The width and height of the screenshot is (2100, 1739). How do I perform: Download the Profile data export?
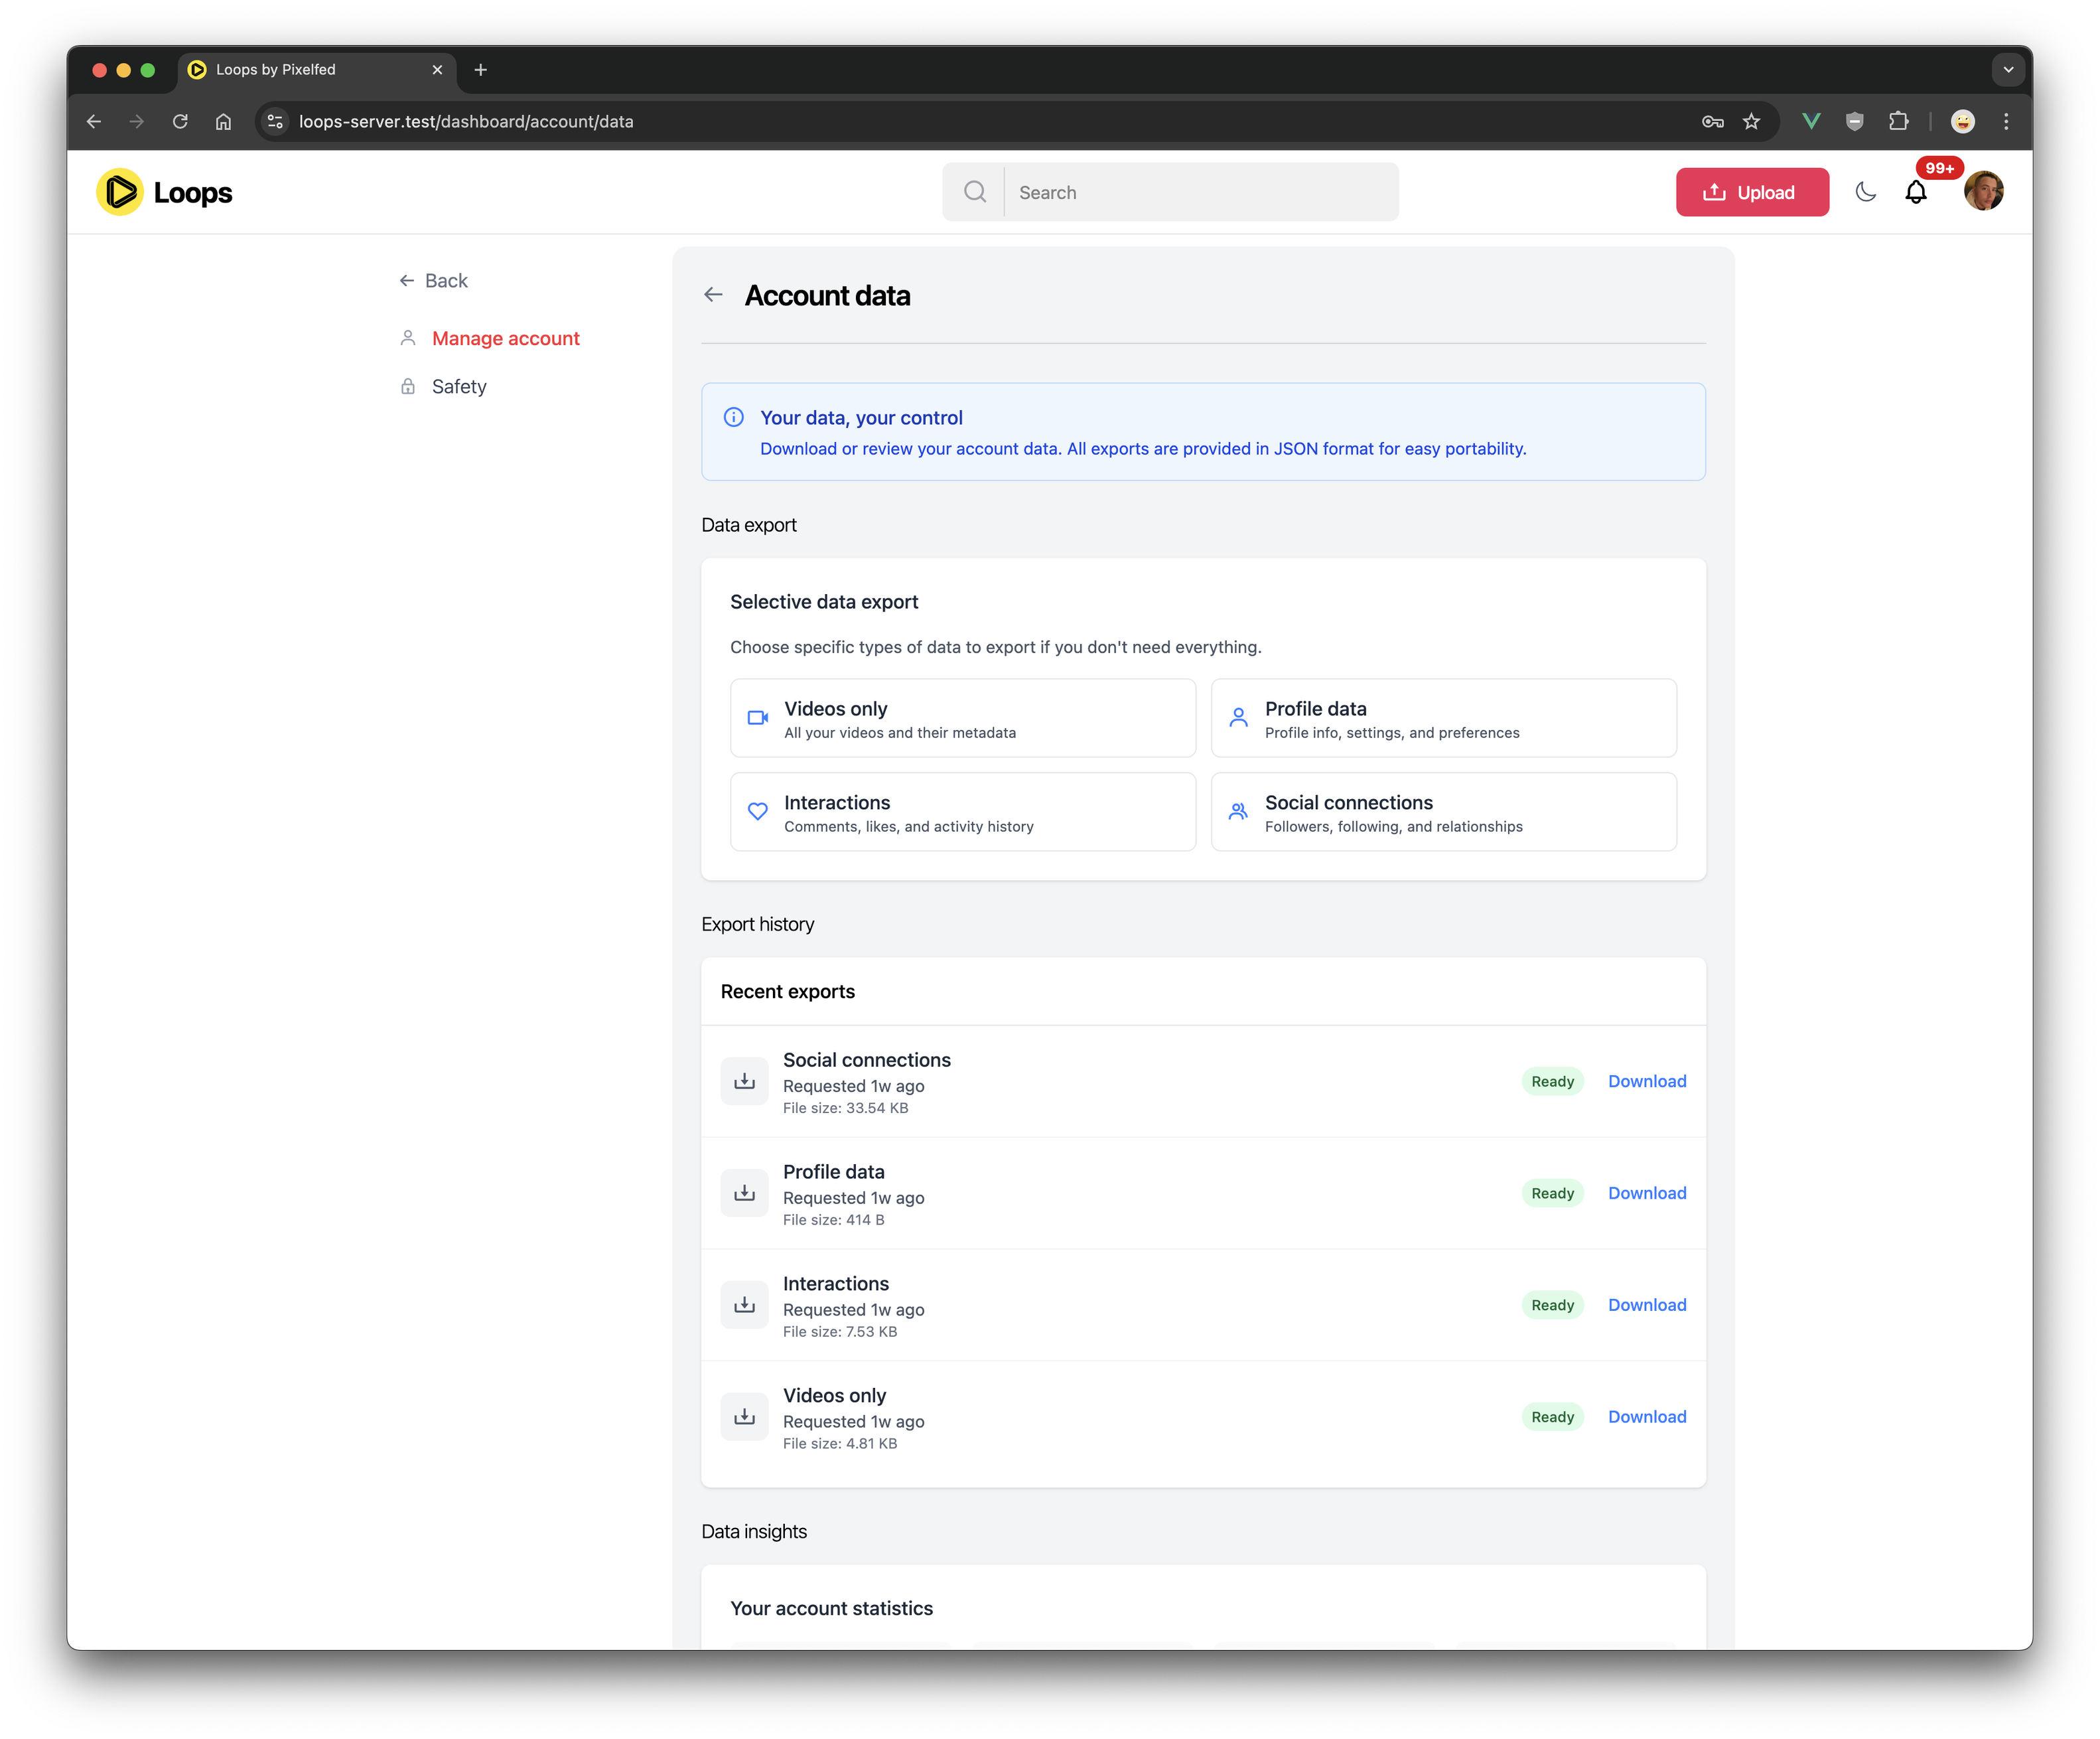(1647, 1193)
